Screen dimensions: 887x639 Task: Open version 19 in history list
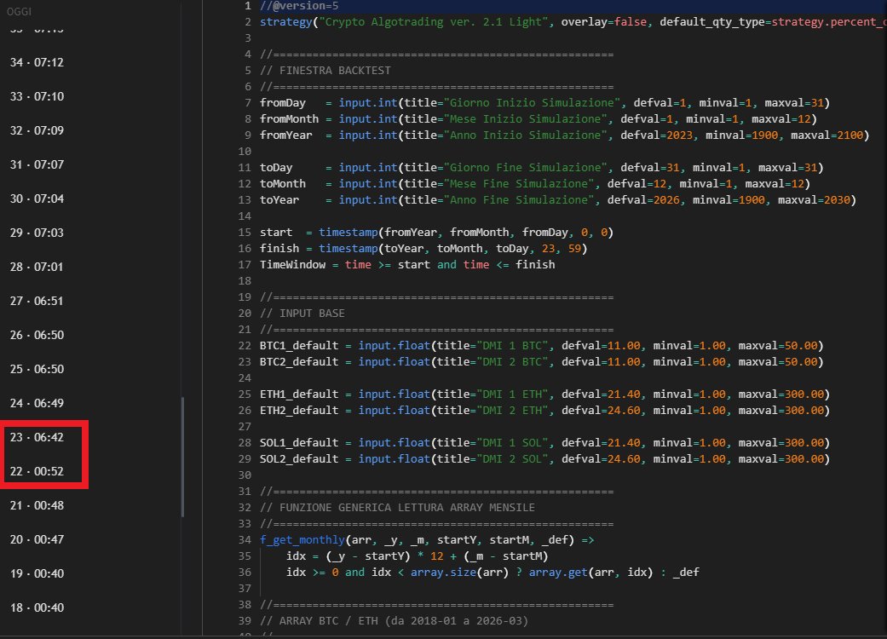(x=36, y=573)
